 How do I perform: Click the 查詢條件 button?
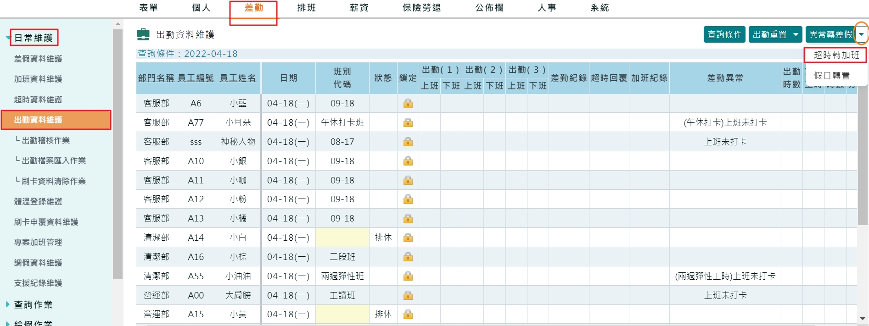[x=724, y=34]
